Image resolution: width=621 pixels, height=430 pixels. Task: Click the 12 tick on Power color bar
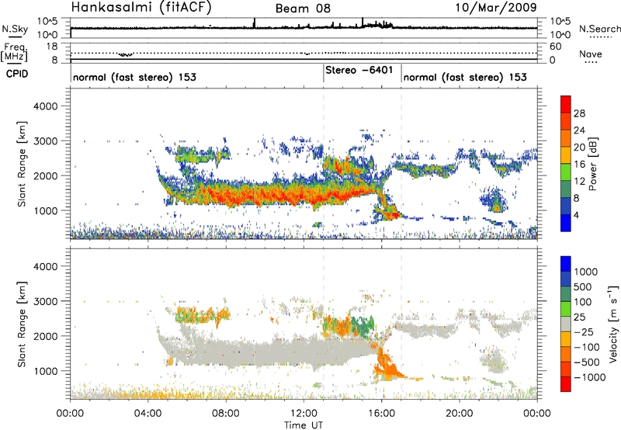pyautogui.click(x=579, y=182)
